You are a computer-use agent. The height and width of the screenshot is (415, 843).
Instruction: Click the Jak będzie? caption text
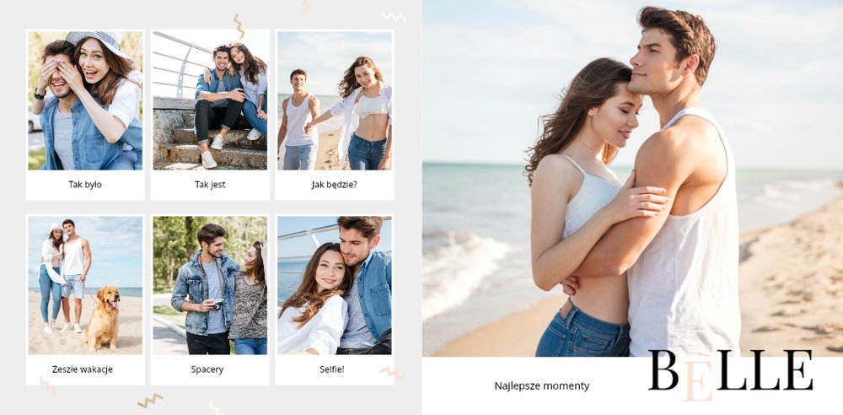[335, 185]
